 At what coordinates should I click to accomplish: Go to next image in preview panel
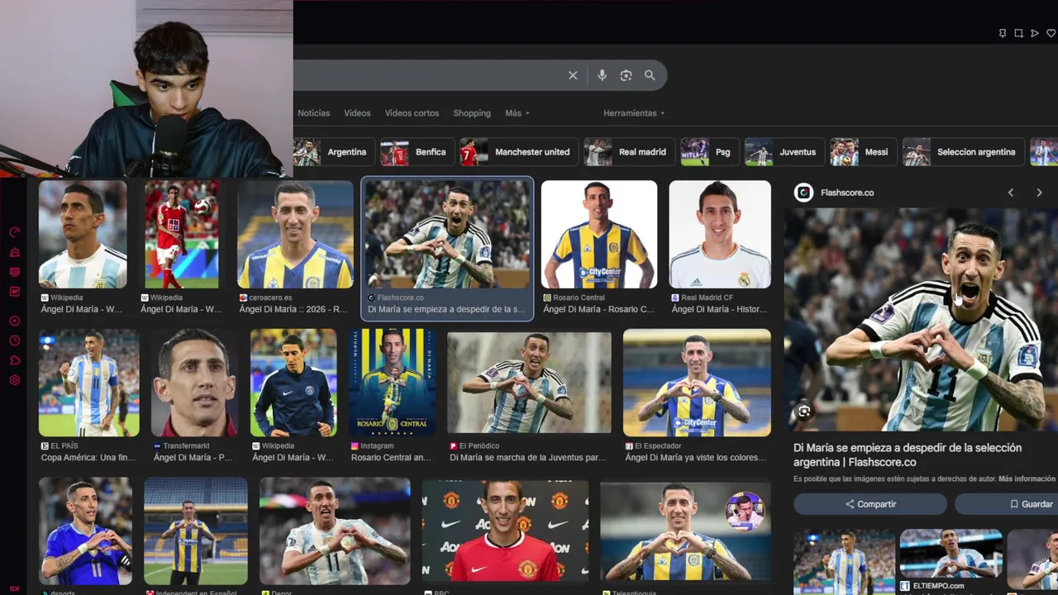click(x=1039, y=193)
